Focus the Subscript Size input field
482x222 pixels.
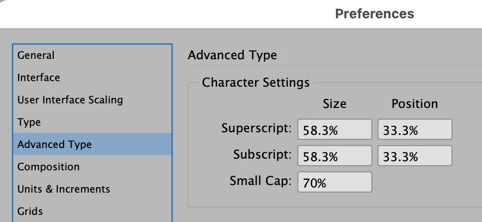tap(335, 156)
